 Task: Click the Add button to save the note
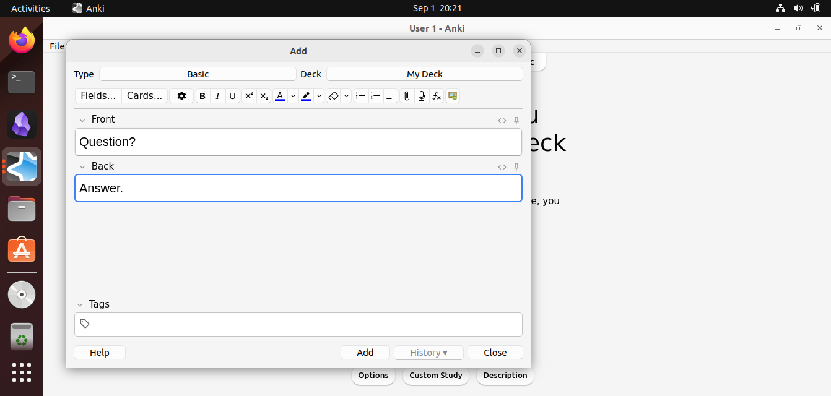(365, 352)
